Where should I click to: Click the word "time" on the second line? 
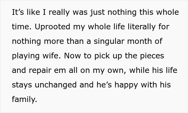pyautogui.click(x=21, y=27)
